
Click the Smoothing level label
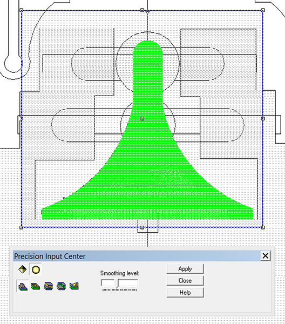pos(120,273)
